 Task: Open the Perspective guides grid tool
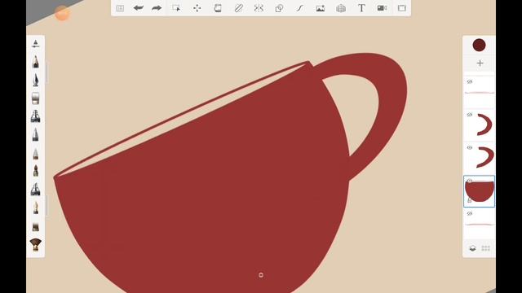(341, 8)
